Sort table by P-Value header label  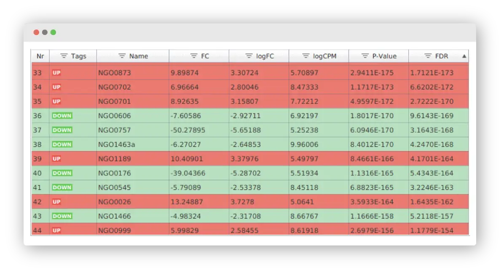384,56
